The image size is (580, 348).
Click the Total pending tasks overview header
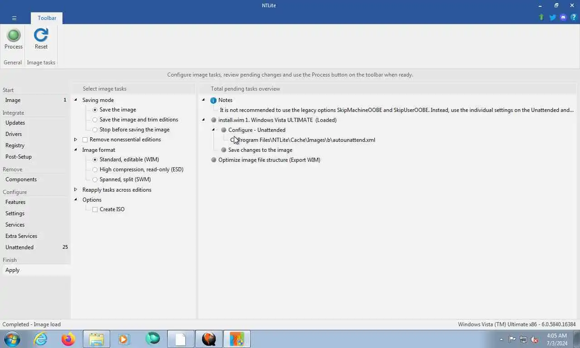tap(245, 89)
